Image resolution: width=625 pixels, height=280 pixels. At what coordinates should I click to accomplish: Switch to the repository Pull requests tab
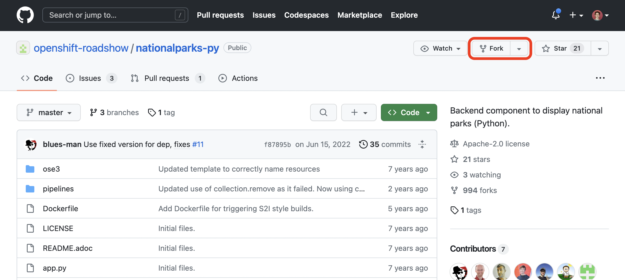tap(168, 78)
